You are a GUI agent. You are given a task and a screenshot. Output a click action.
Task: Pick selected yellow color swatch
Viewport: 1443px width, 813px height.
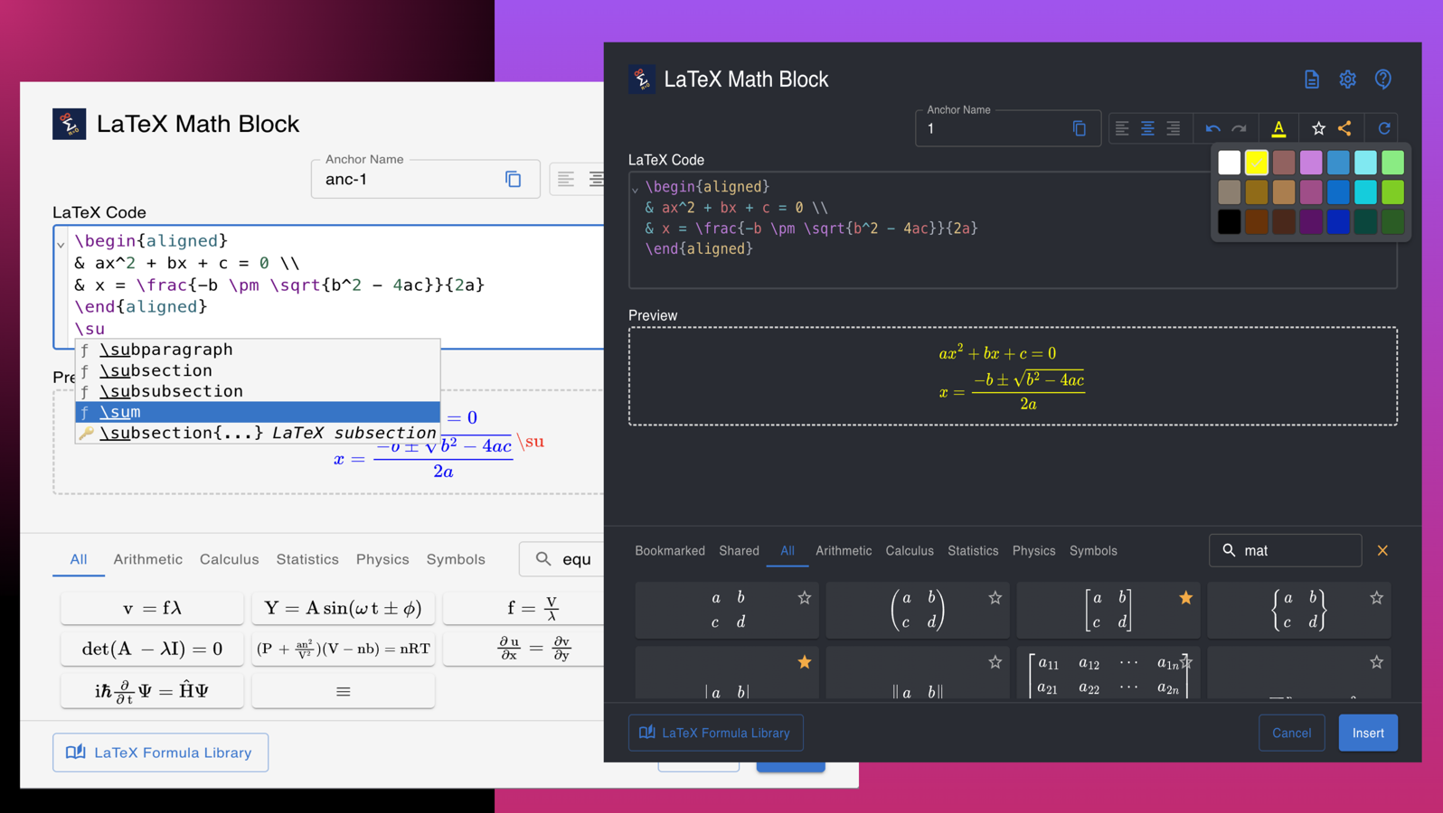click(1256, 163)
